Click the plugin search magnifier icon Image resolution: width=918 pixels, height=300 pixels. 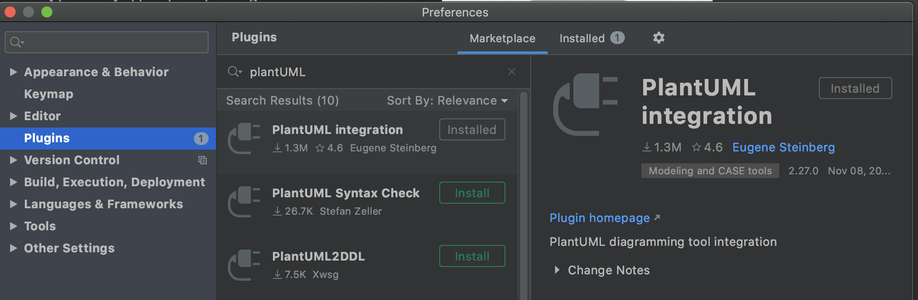point(234,72)
